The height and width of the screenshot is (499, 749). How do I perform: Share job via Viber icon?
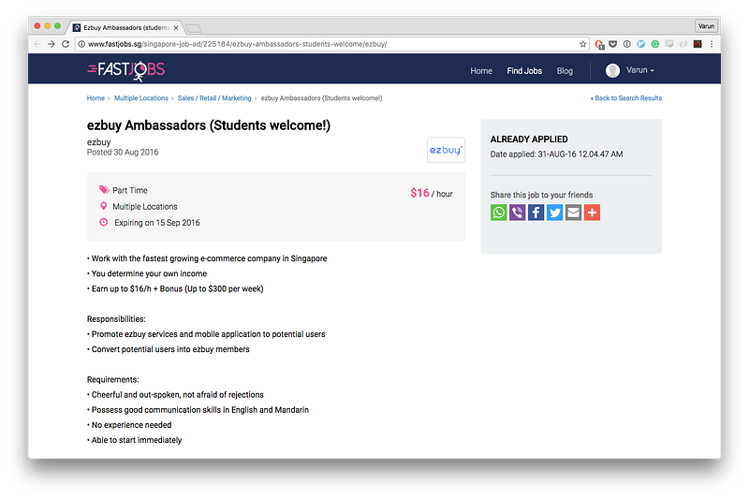[517, 213]
